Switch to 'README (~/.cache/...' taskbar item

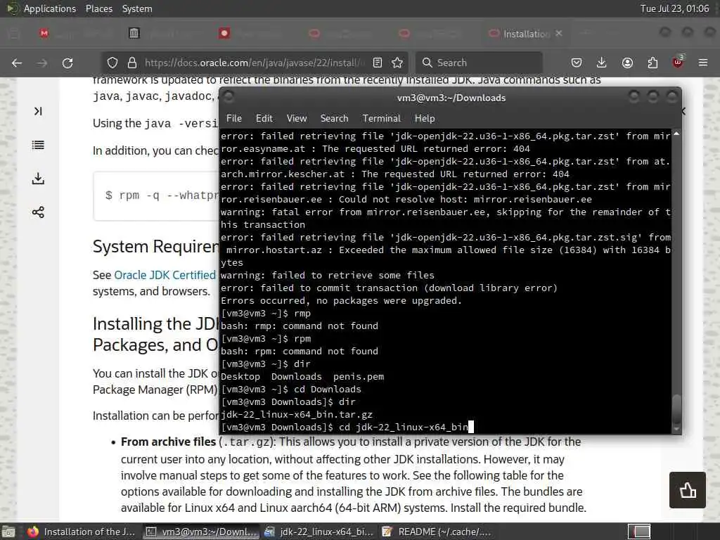pos(437,532)
